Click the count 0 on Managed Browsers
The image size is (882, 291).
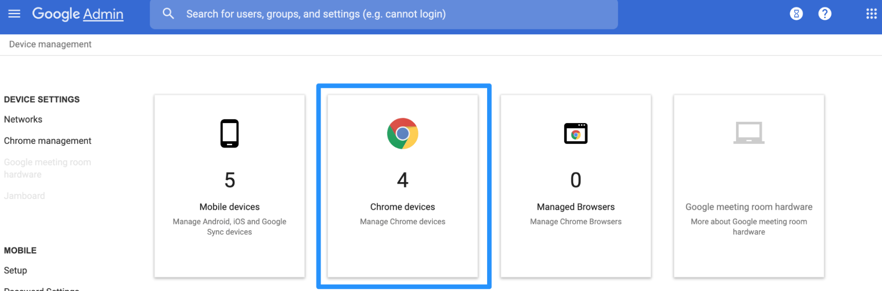tap(576, 180)
